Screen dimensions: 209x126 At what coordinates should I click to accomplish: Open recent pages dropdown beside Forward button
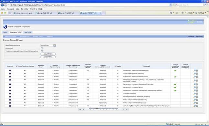pos(8,5)
